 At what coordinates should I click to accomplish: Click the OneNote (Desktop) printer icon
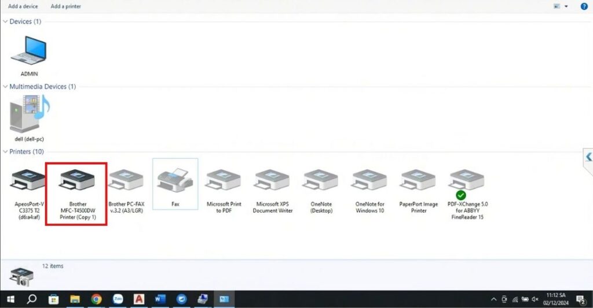coord(321,183)
